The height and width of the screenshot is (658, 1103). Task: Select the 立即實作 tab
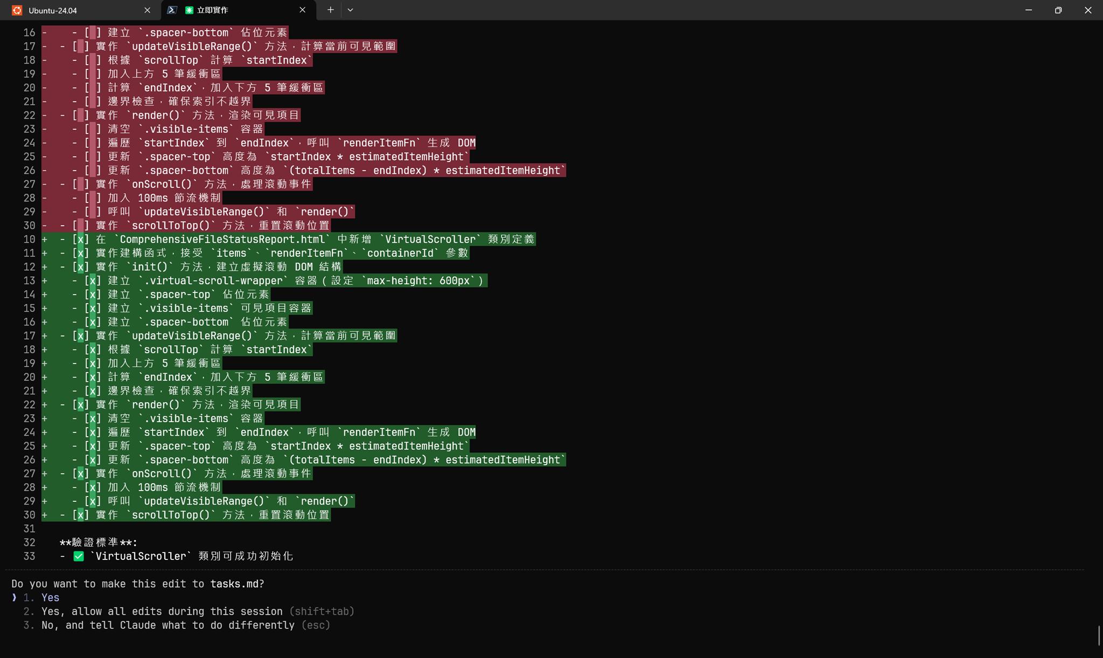click(212, 10)
